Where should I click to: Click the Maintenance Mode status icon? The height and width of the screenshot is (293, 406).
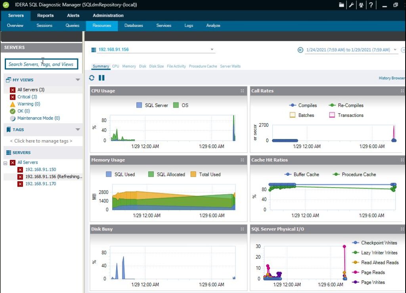coord(13,118)
